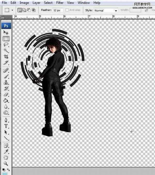Open the Filter menu
Image resolution: width=155 pixels, height=175 pixels.
click(x=60, y=3)
